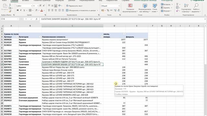Switch to the 'Конструктор' tab
This screenshot has width=207, height=116.
tap(167, 1)
